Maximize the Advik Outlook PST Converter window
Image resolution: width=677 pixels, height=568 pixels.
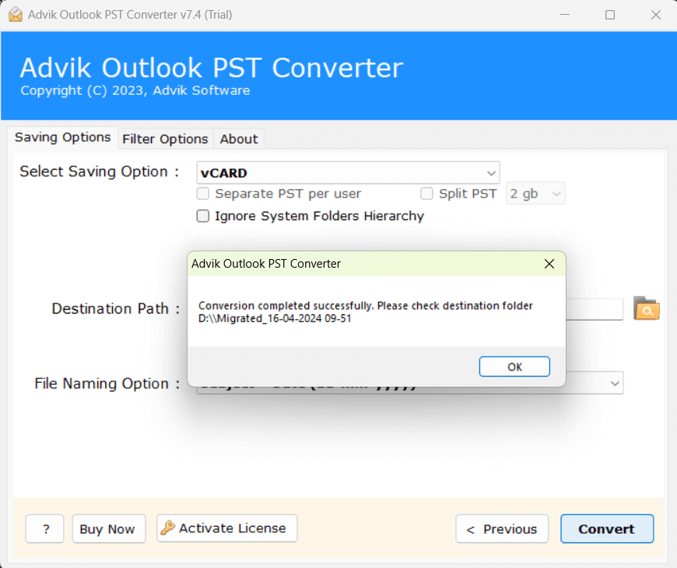coord(610,15)
